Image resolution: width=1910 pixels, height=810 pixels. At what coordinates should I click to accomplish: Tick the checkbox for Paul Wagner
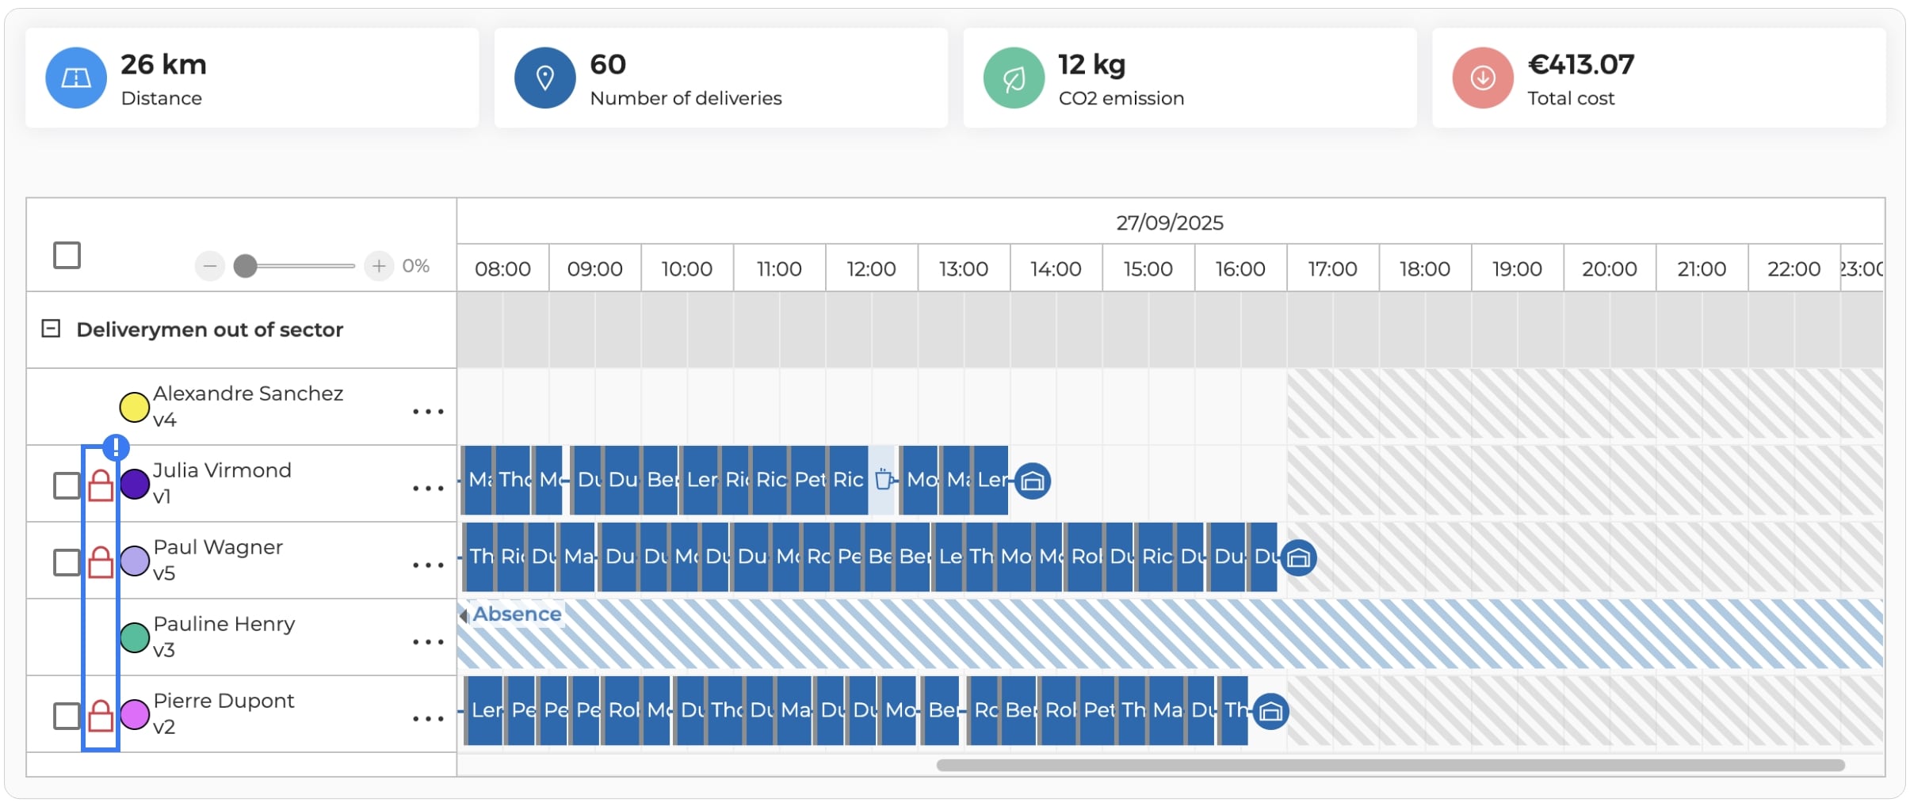67,562
